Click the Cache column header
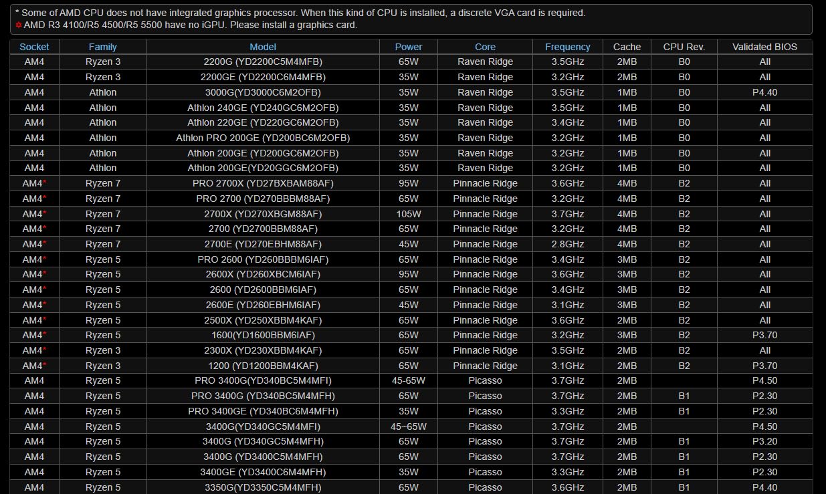 627,47
